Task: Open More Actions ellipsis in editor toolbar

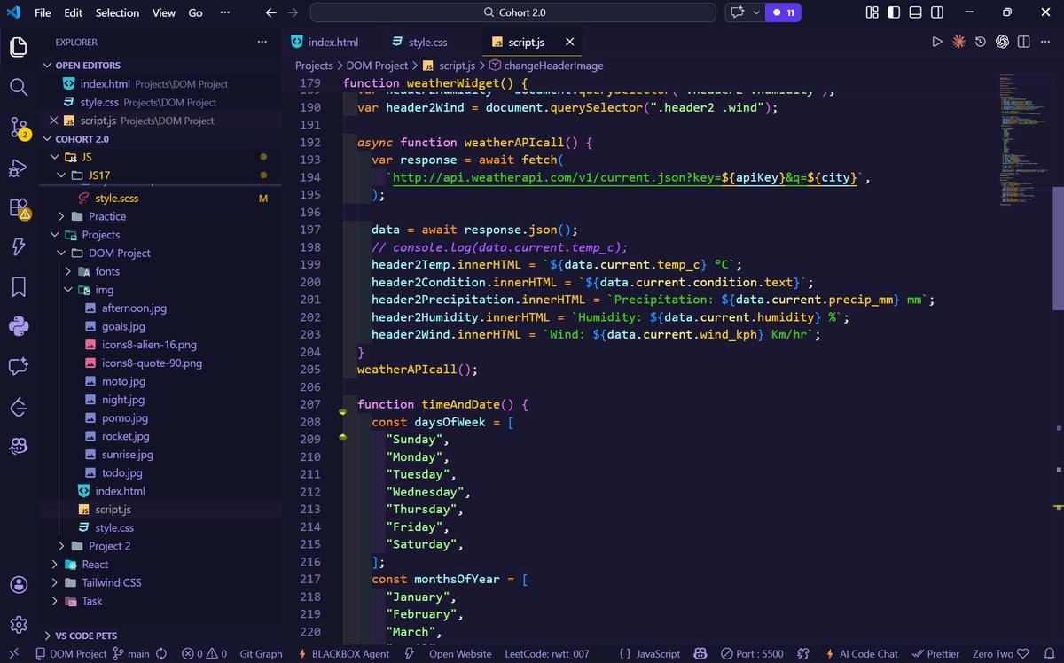Action: 1046,42
